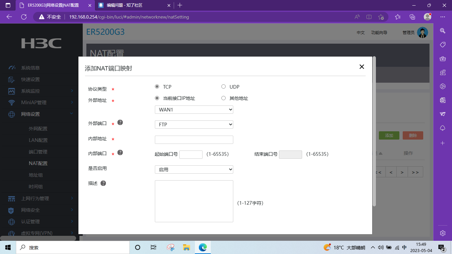The height and width of the screenshot is (254, 452).
Task: Refresh the current page
Action: coord(24,17)
